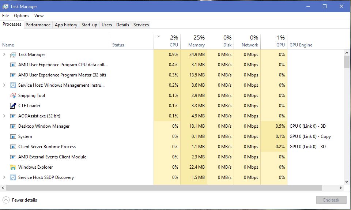The image size is (351, 210).
Task: Click the CTF Loader pen icon
Action: 13,106
